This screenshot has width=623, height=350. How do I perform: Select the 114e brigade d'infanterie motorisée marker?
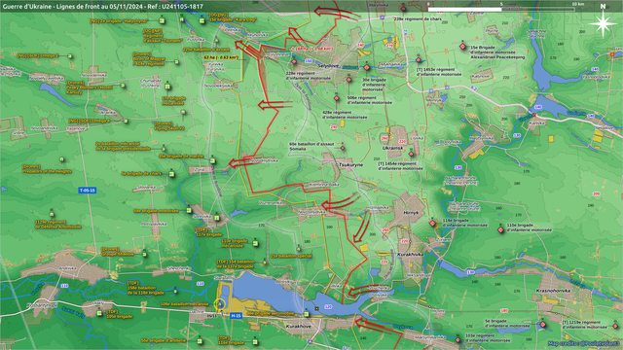[x=432, y=224]
